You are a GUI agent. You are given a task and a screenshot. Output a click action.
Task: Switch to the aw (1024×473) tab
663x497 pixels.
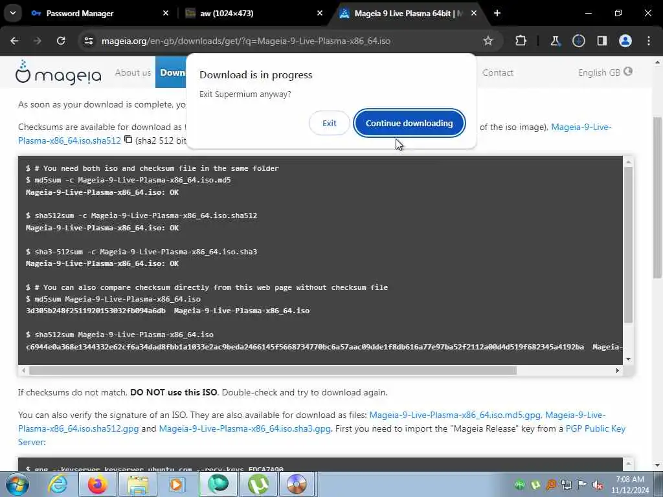(x=227, y=14)
